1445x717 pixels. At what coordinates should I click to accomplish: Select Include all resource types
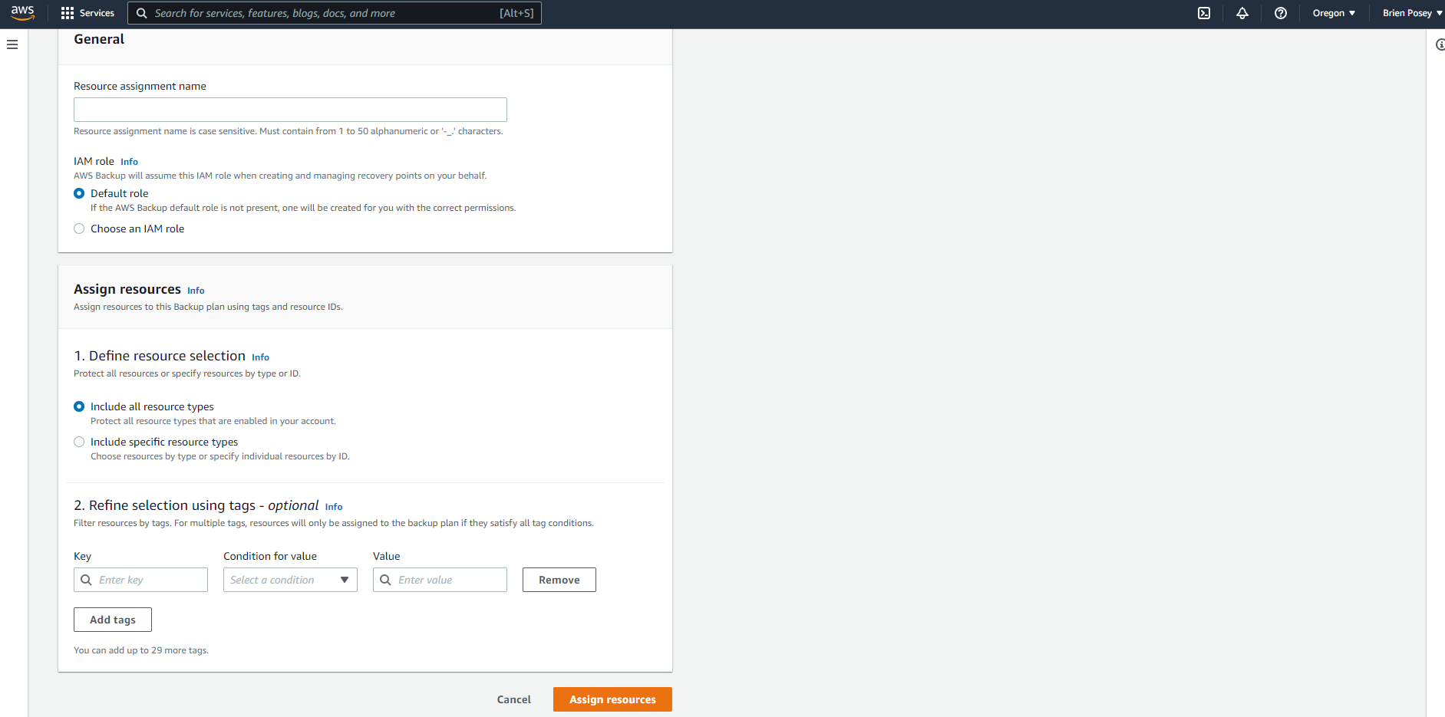point(79,406)
